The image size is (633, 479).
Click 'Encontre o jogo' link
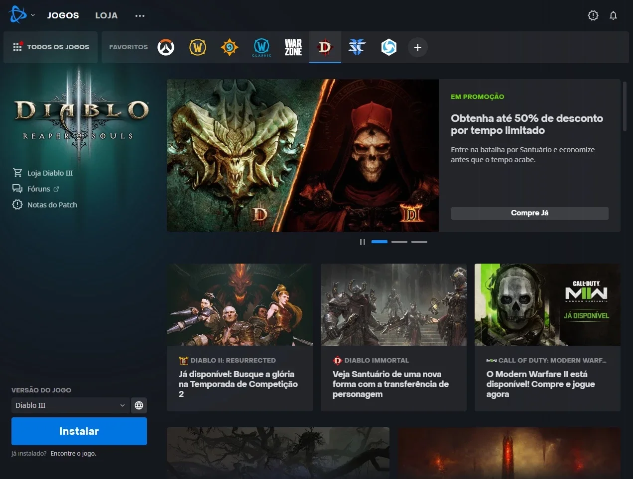[73, 454]
